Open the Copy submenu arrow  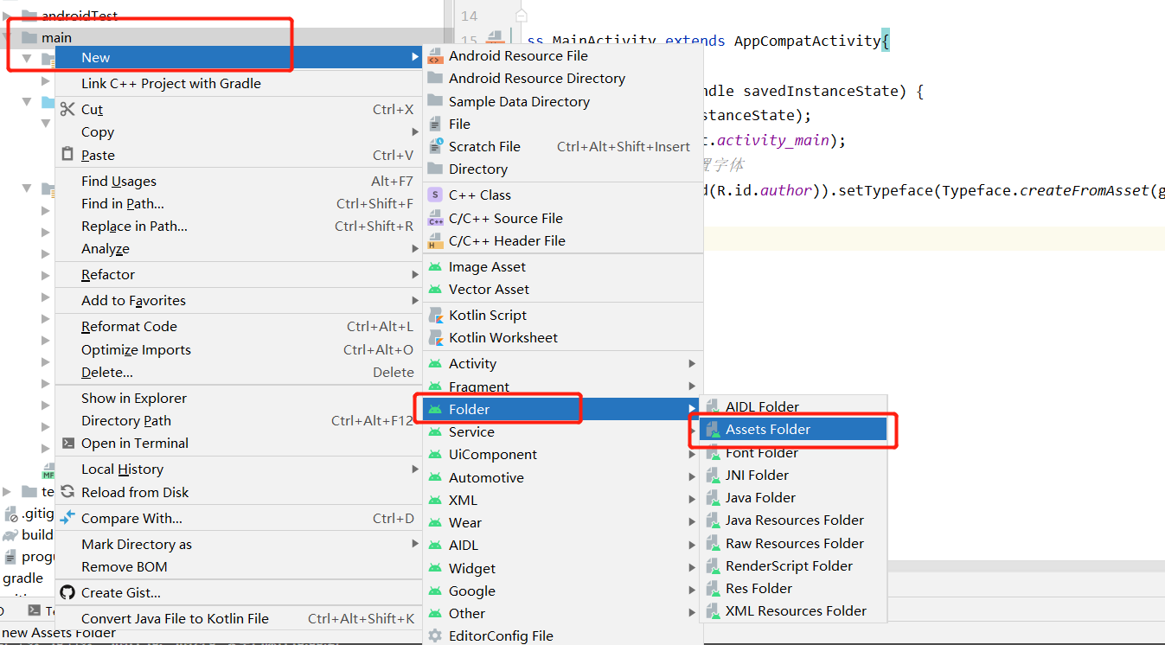pos(416,131)
